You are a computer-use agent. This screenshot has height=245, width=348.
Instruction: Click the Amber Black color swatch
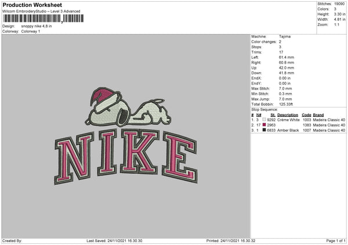pyautogui.click(x=264, y=130)
